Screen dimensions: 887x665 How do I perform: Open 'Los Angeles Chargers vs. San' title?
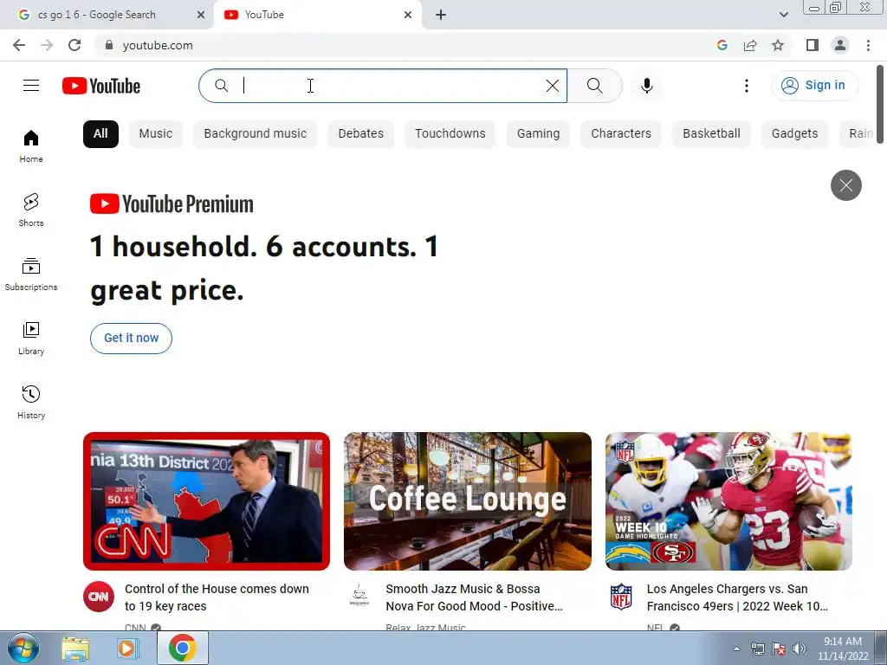point(737,597)
